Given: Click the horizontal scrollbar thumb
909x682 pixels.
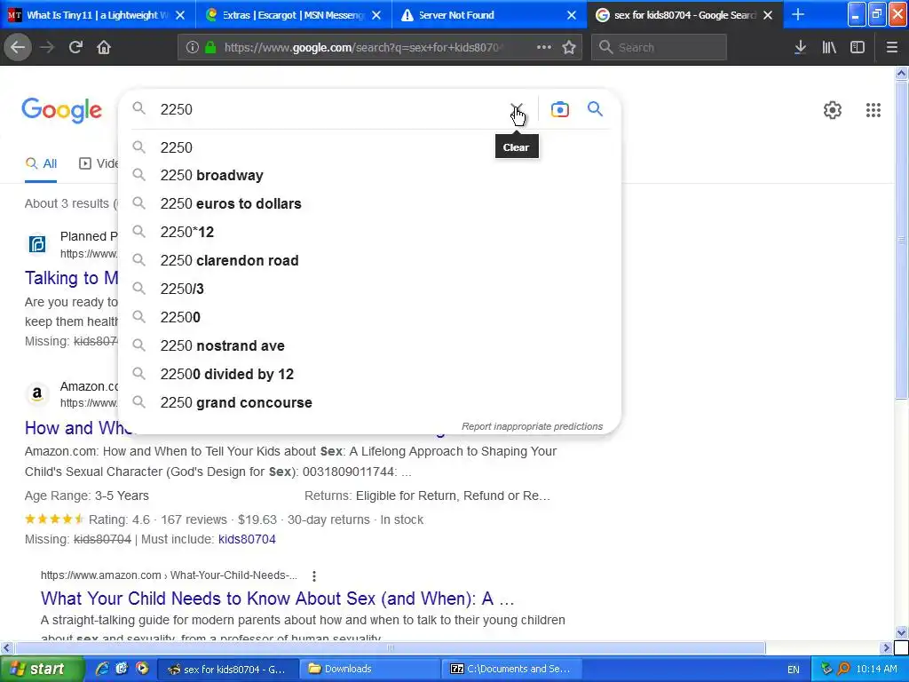Looking at the screenshot, I should point(390,647).
